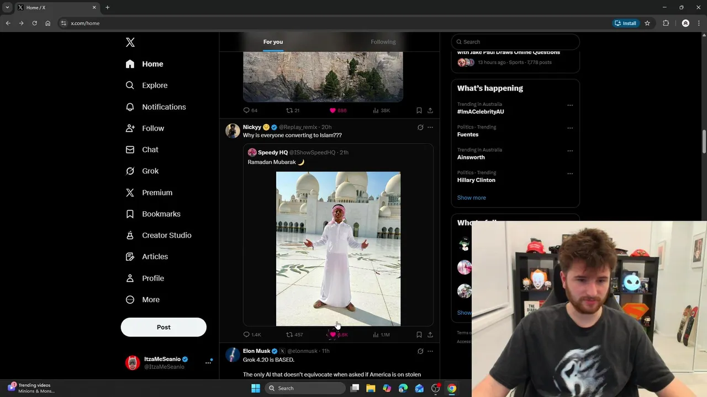Bookmark this page with the star icon
The width and height of the screenshot is (707, 397).
(647, 23)
